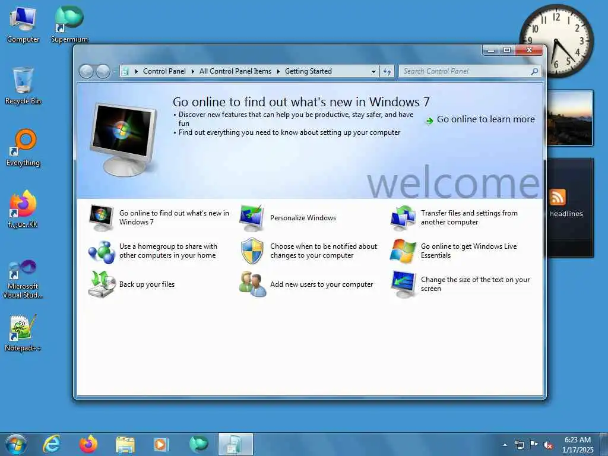Click the slideshow picture gadget

point(569,118)
